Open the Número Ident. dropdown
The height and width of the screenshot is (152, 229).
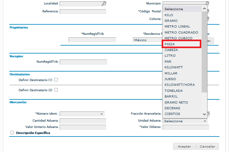click(82, 114)
